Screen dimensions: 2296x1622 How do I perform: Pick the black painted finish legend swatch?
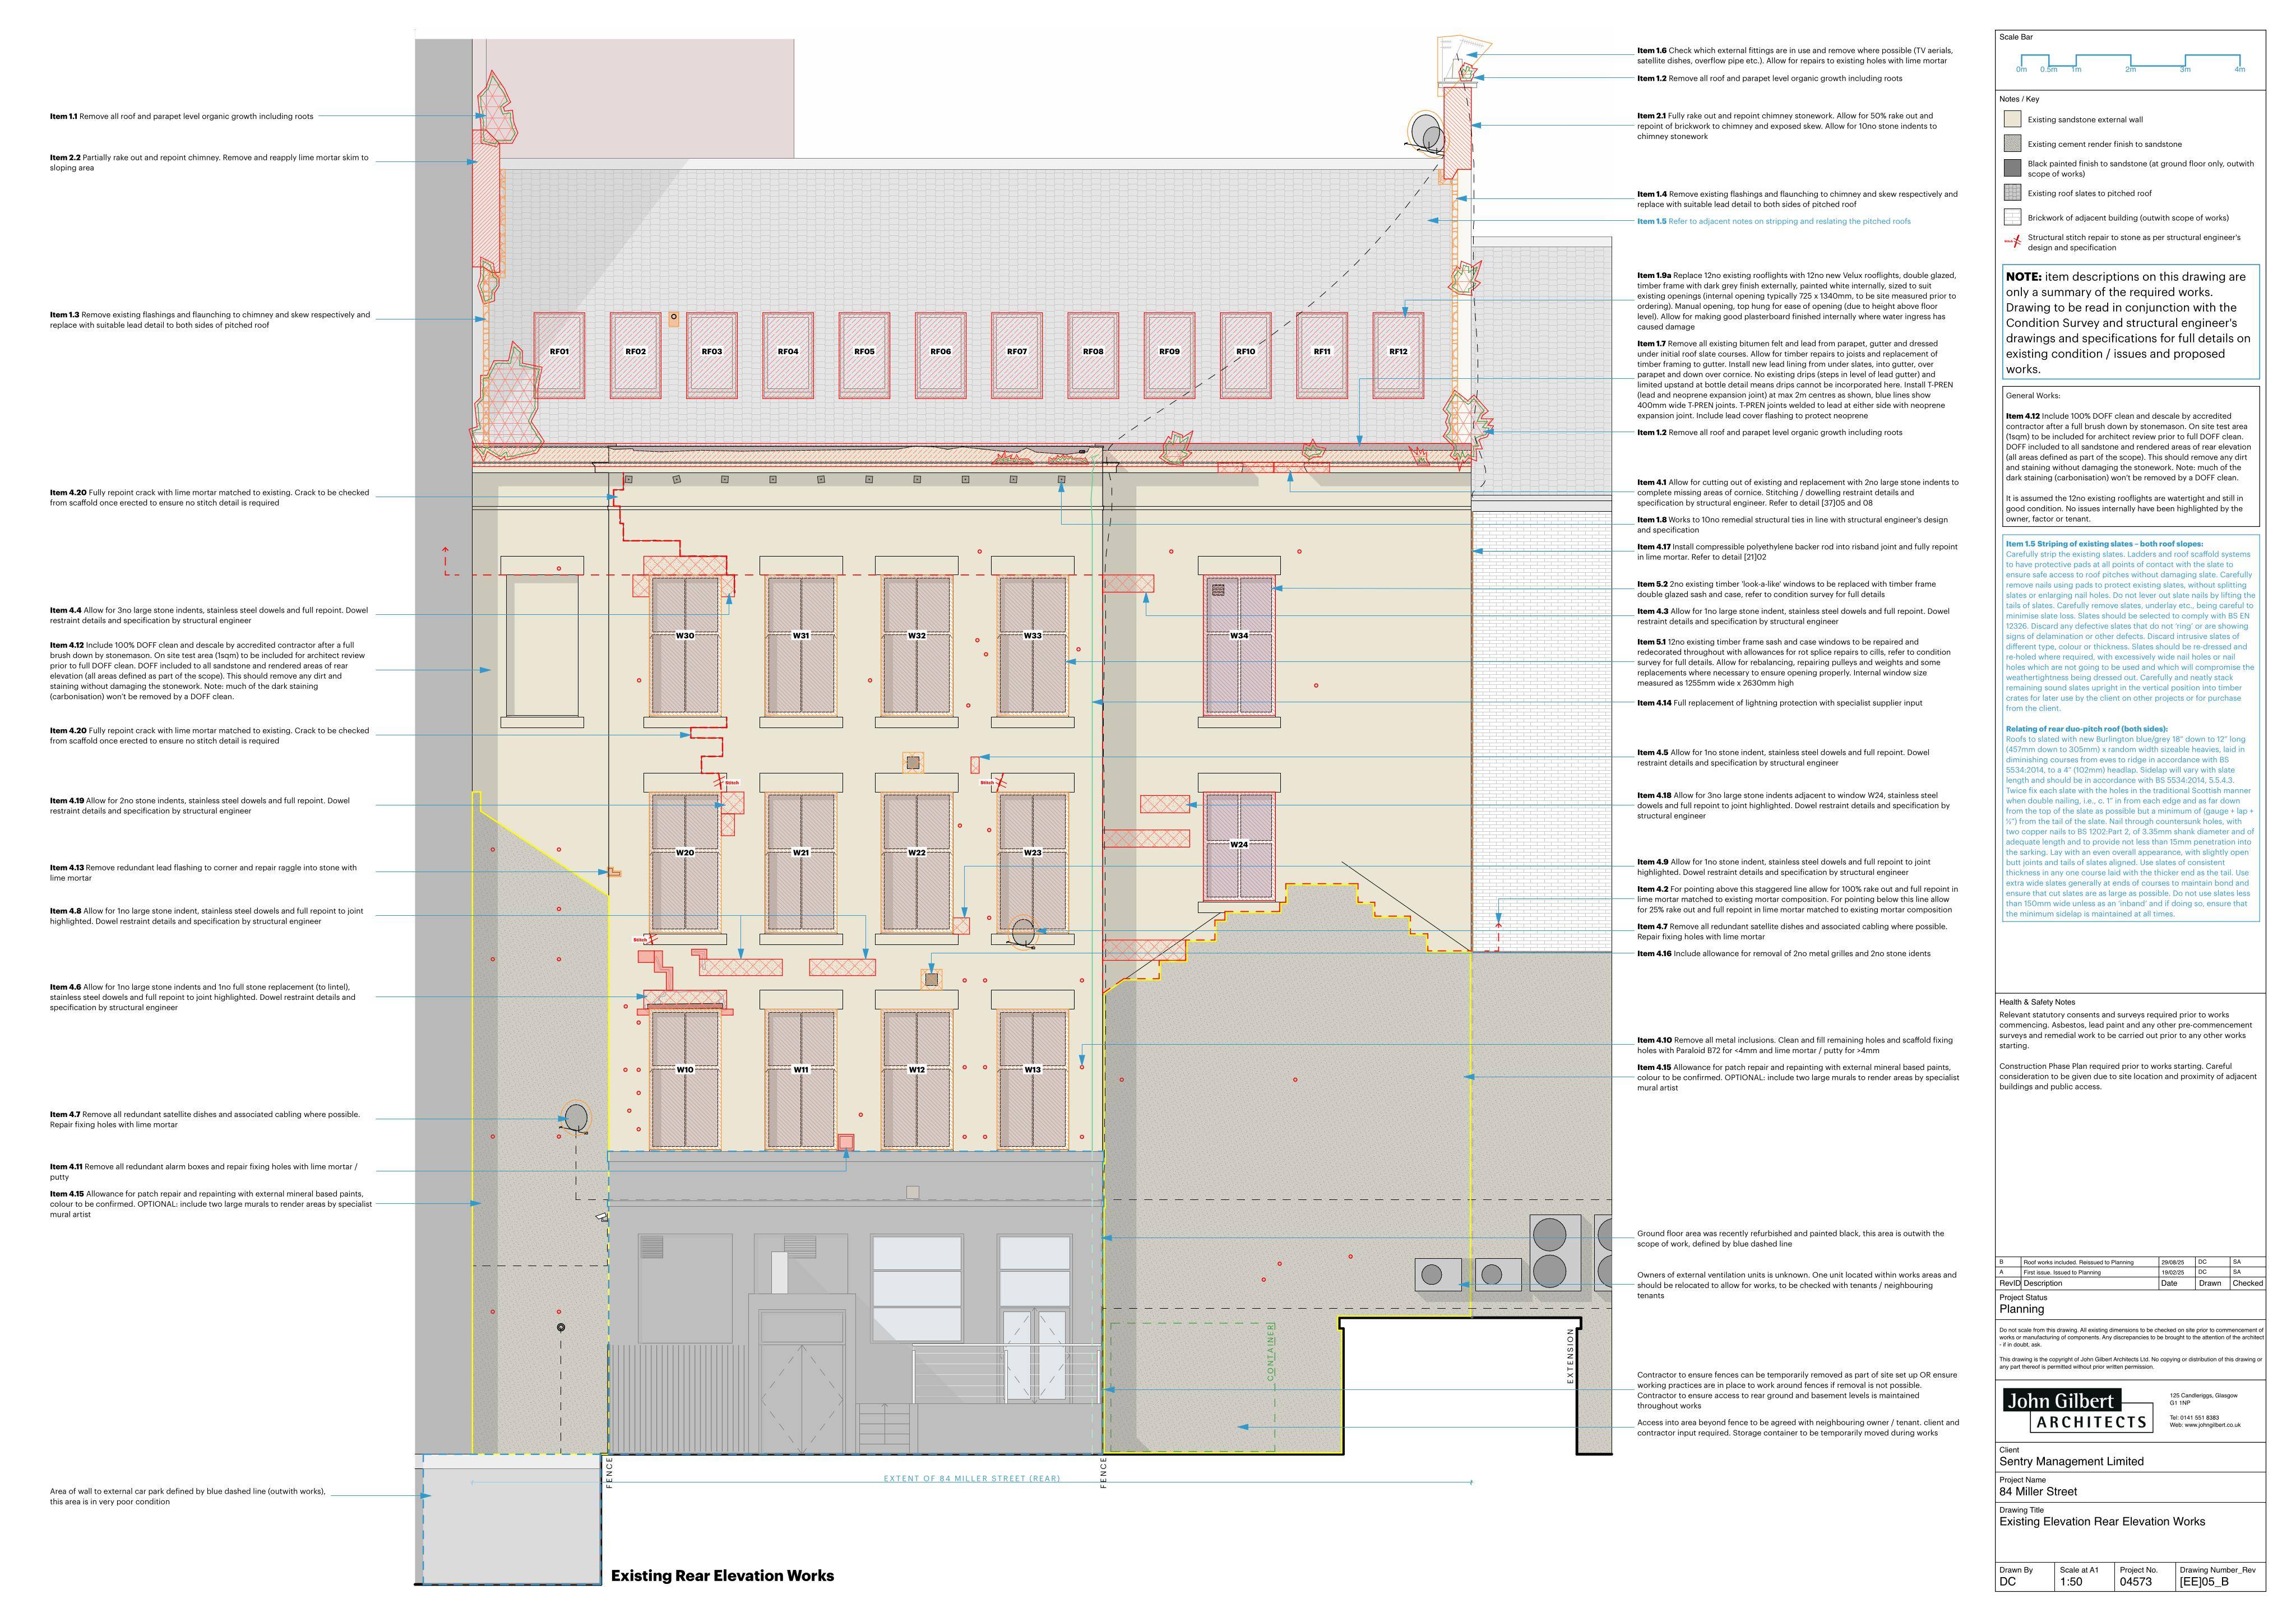pos(2012,168)
